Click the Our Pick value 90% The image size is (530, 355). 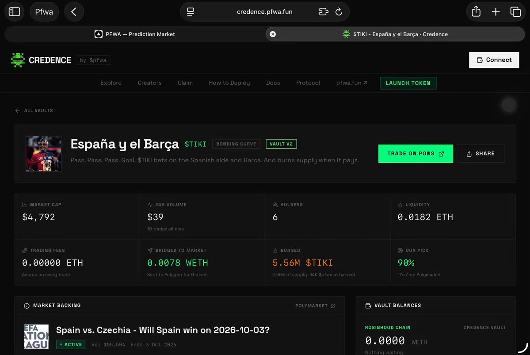pyautogui.click(x=406, y=263)
